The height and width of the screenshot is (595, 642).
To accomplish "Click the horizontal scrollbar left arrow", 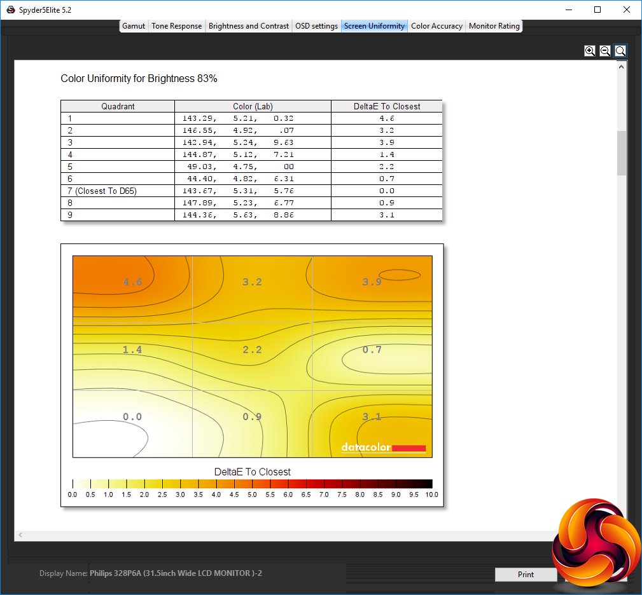I will pos(20,535).
